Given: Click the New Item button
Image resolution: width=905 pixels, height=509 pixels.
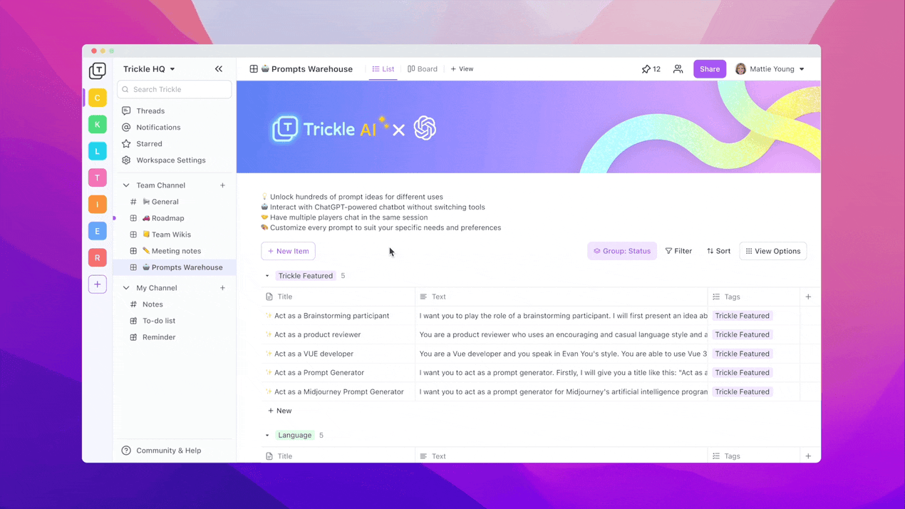Looking at the screenshot, I should point(288,251).
